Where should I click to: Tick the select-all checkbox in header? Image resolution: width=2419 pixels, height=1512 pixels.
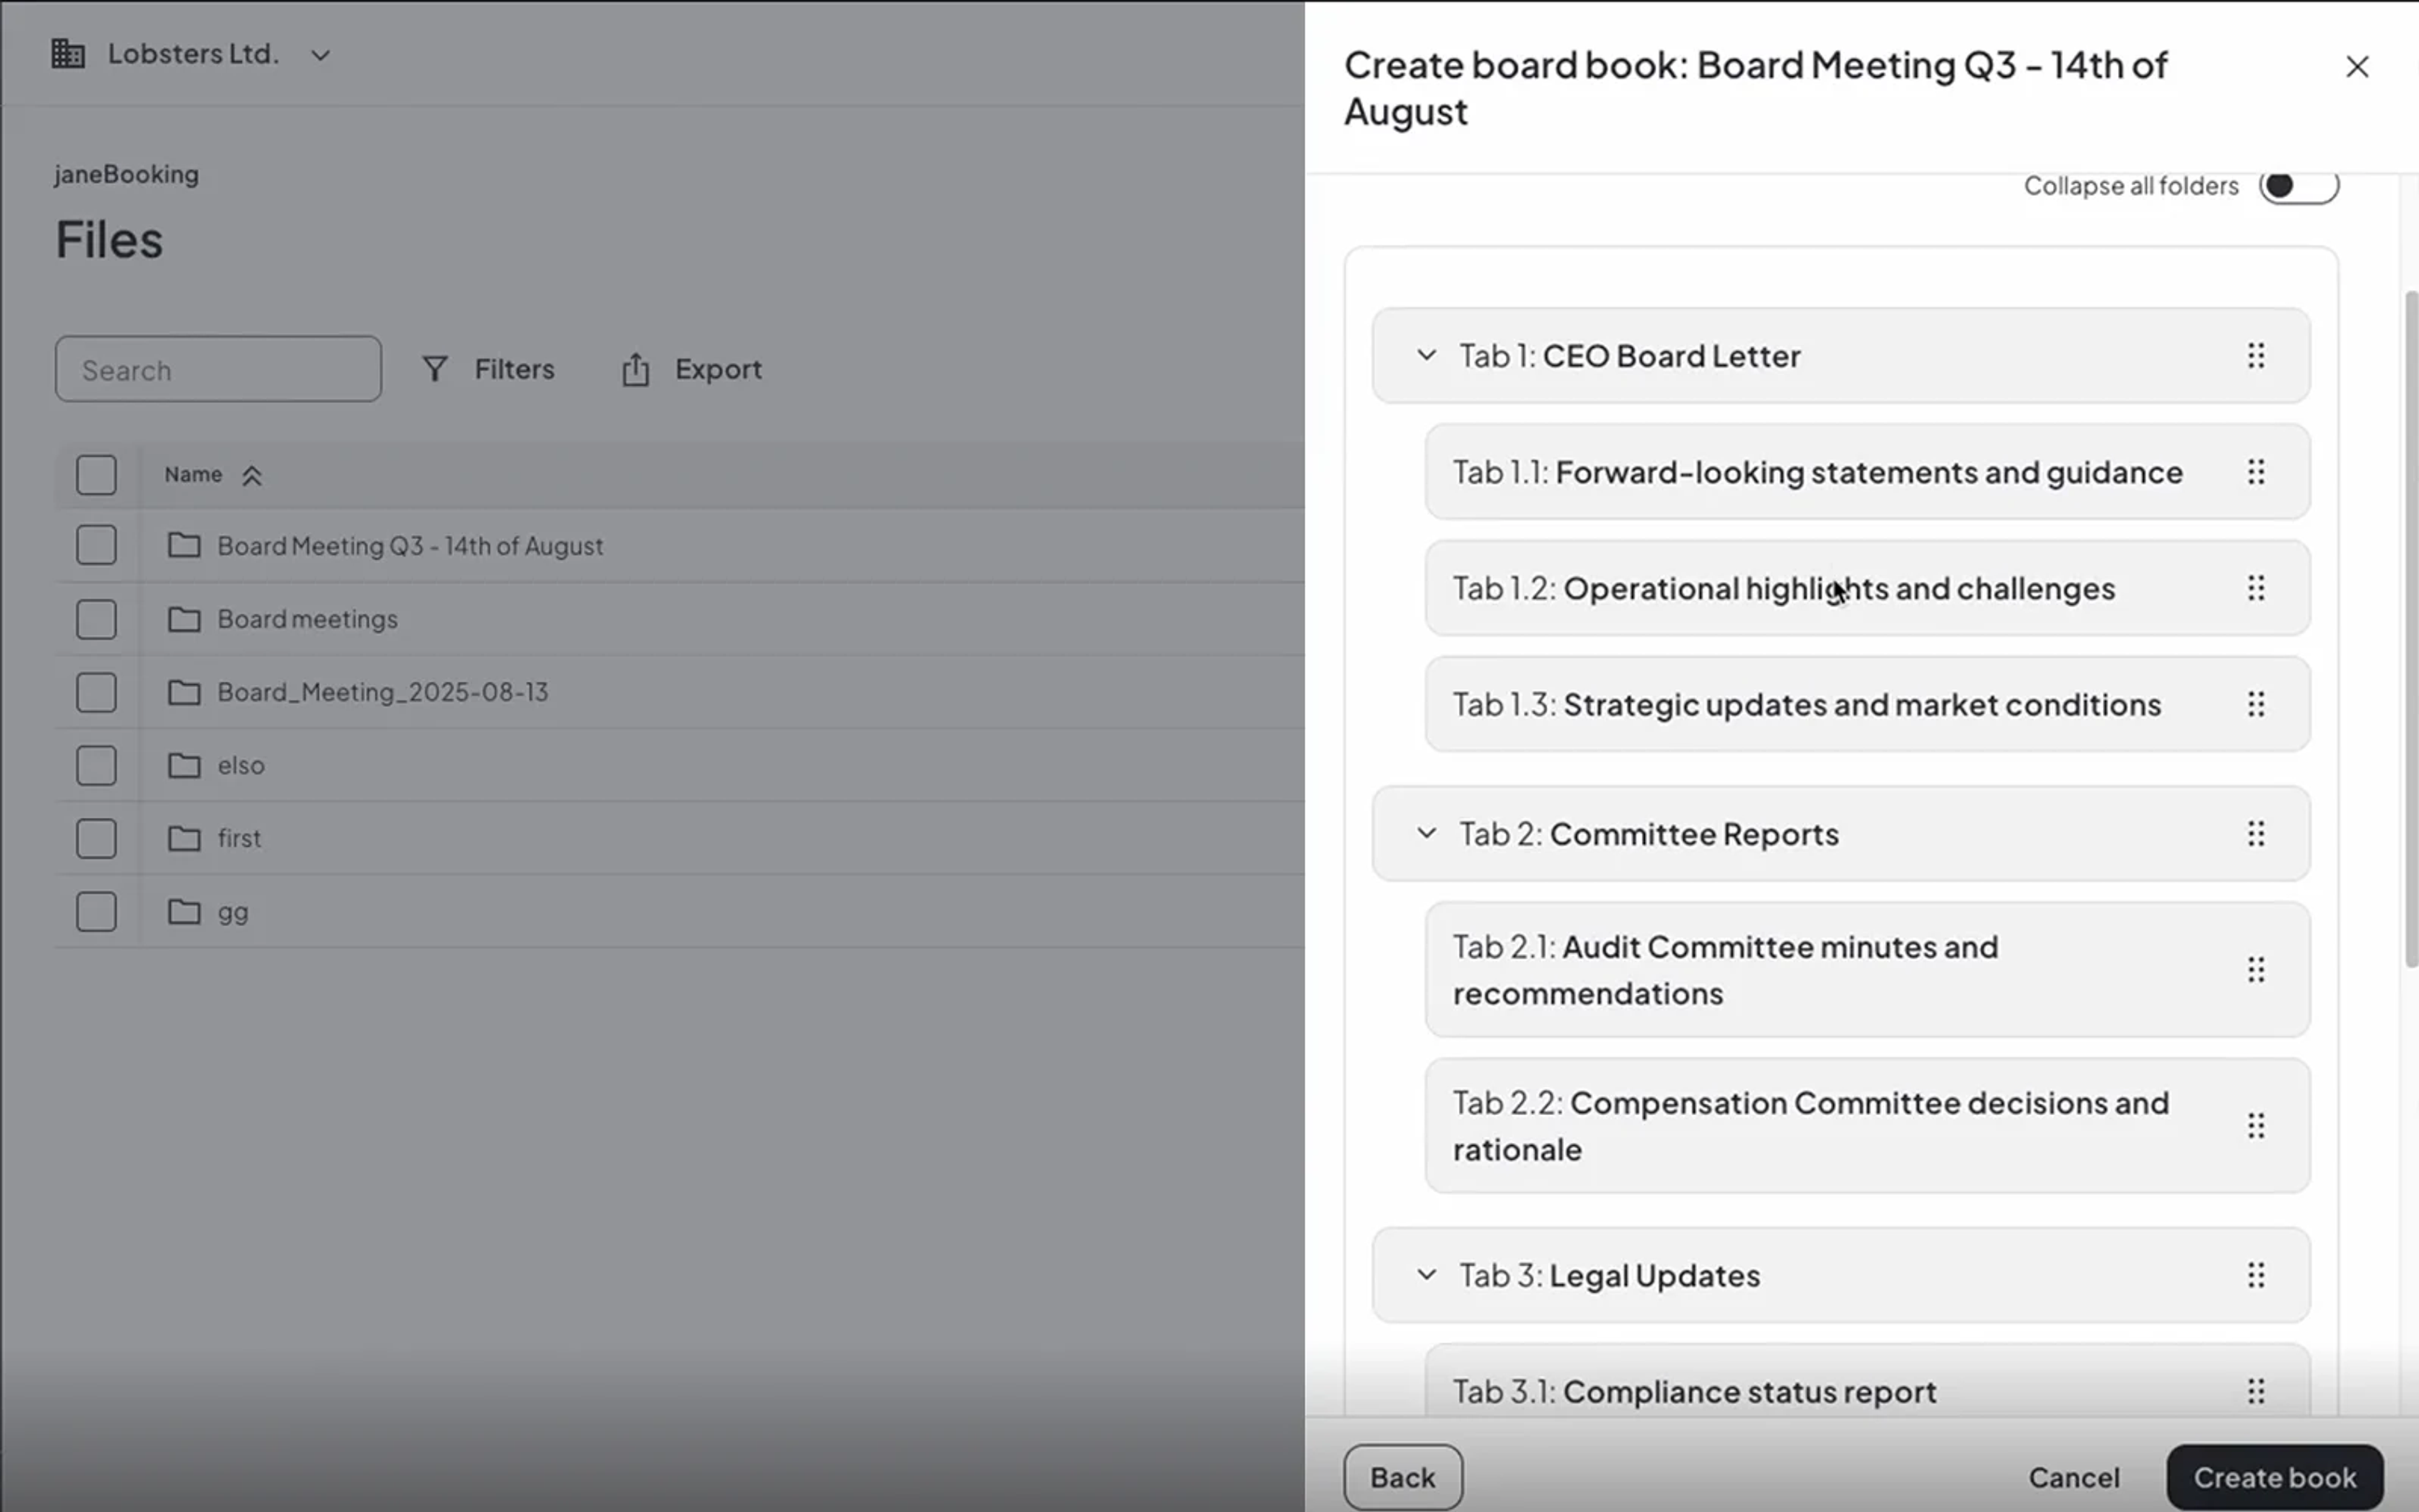pyautogui.click(x=96, y=475)
